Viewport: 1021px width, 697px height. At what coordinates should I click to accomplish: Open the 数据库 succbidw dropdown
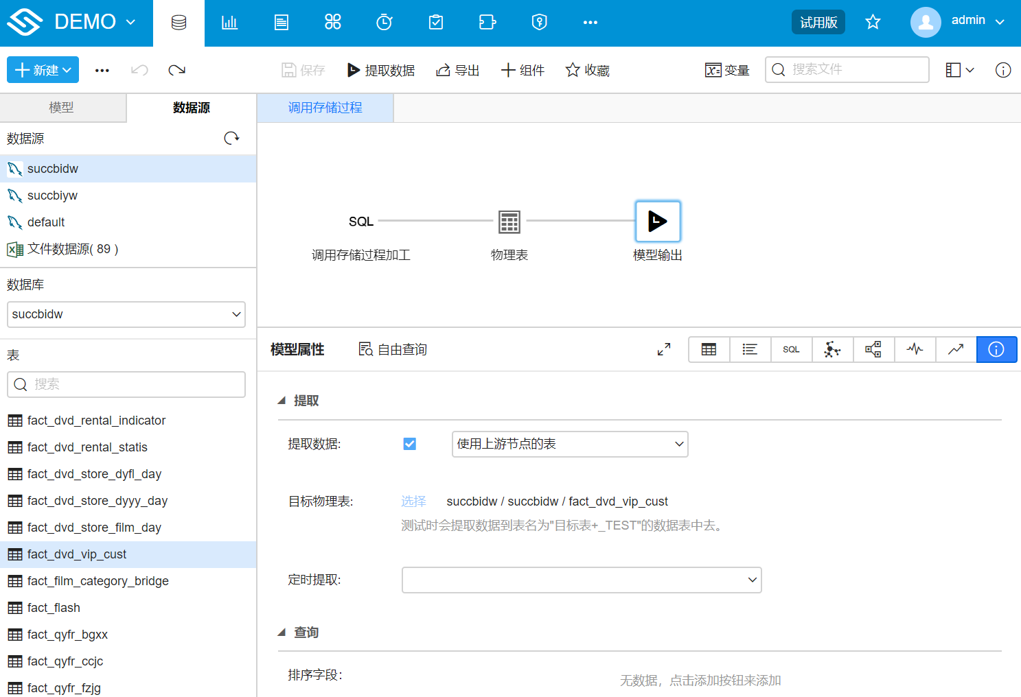tap(126, 314)
